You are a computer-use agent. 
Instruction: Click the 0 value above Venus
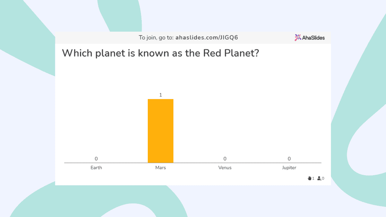coord(225,159)
